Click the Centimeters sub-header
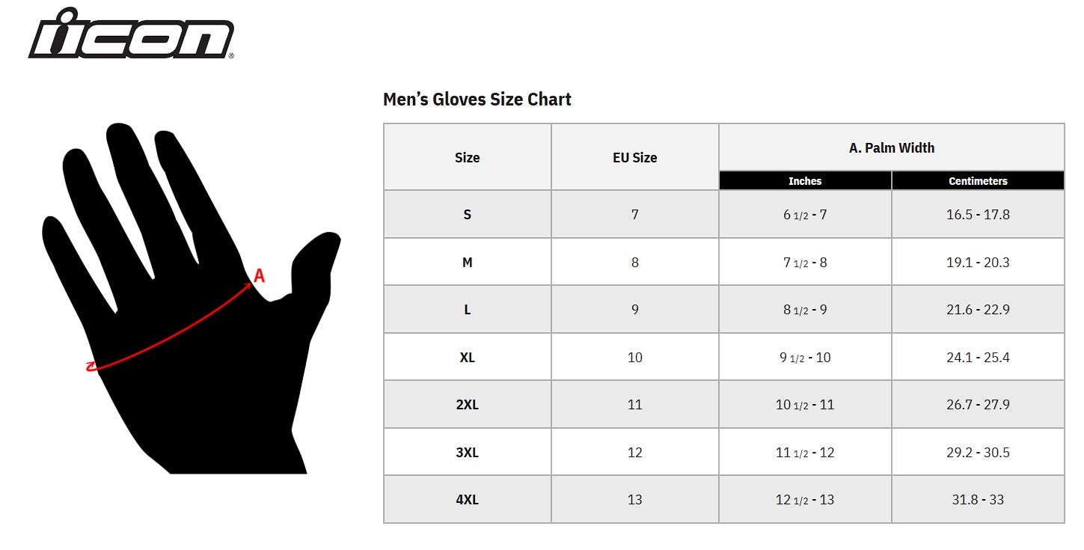The image size is (1084, 550). tap(978, 181)
